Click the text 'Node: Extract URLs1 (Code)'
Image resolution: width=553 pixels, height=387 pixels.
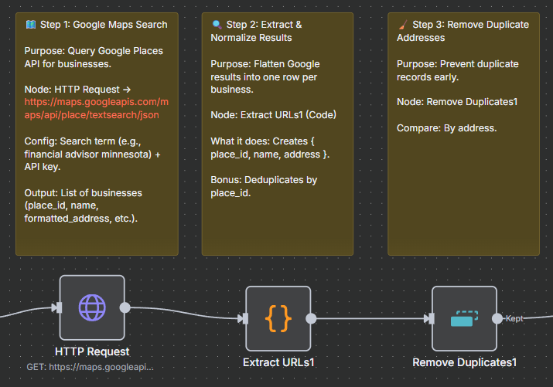click(273, 115)
